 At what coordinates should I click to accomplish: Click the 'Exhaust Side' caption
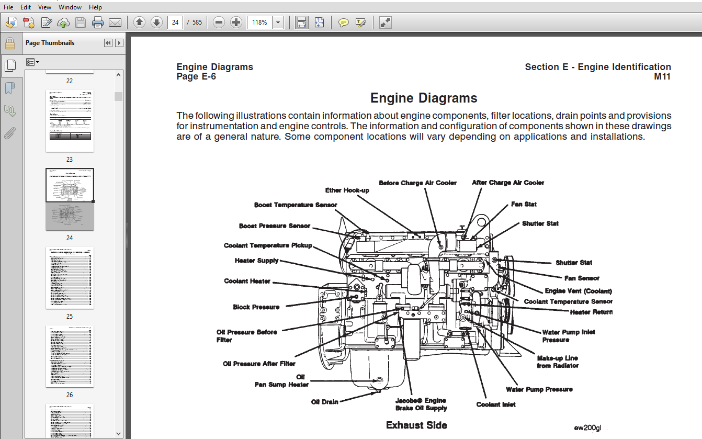(416, 425)
